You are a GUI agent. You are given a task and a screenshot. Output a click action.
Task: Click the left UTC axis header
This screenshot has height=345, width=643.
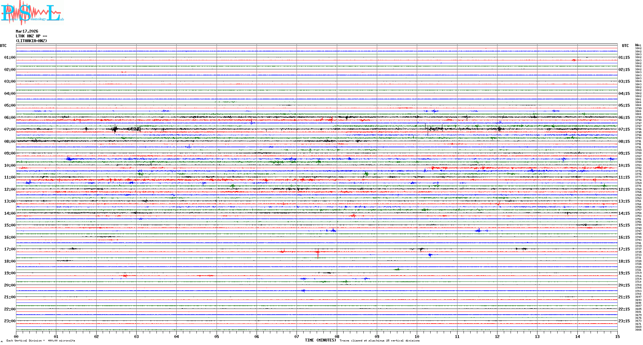(3, 46)
